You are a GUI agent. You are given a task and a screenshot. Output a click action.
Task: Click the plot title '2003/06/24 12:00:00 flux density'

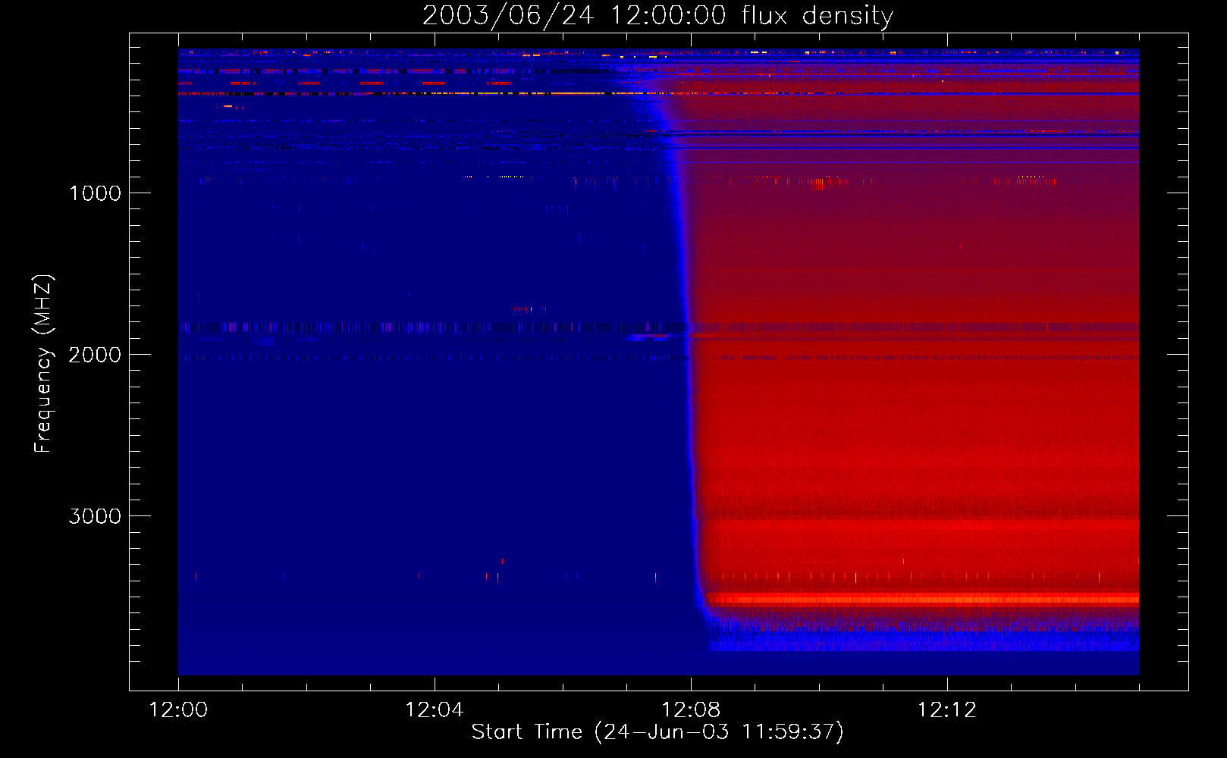point(657,16)
